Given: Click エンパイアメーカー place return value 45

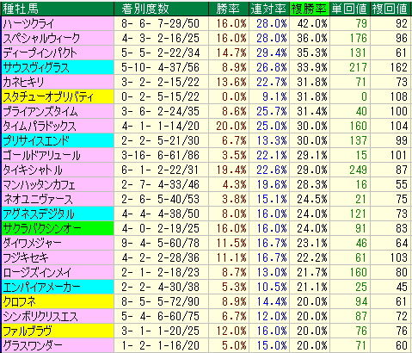Looking at the screenshot, I should point(402,287).
